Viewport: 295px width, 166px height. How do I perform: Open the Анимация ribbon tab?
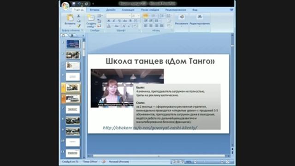click(128, 10)
